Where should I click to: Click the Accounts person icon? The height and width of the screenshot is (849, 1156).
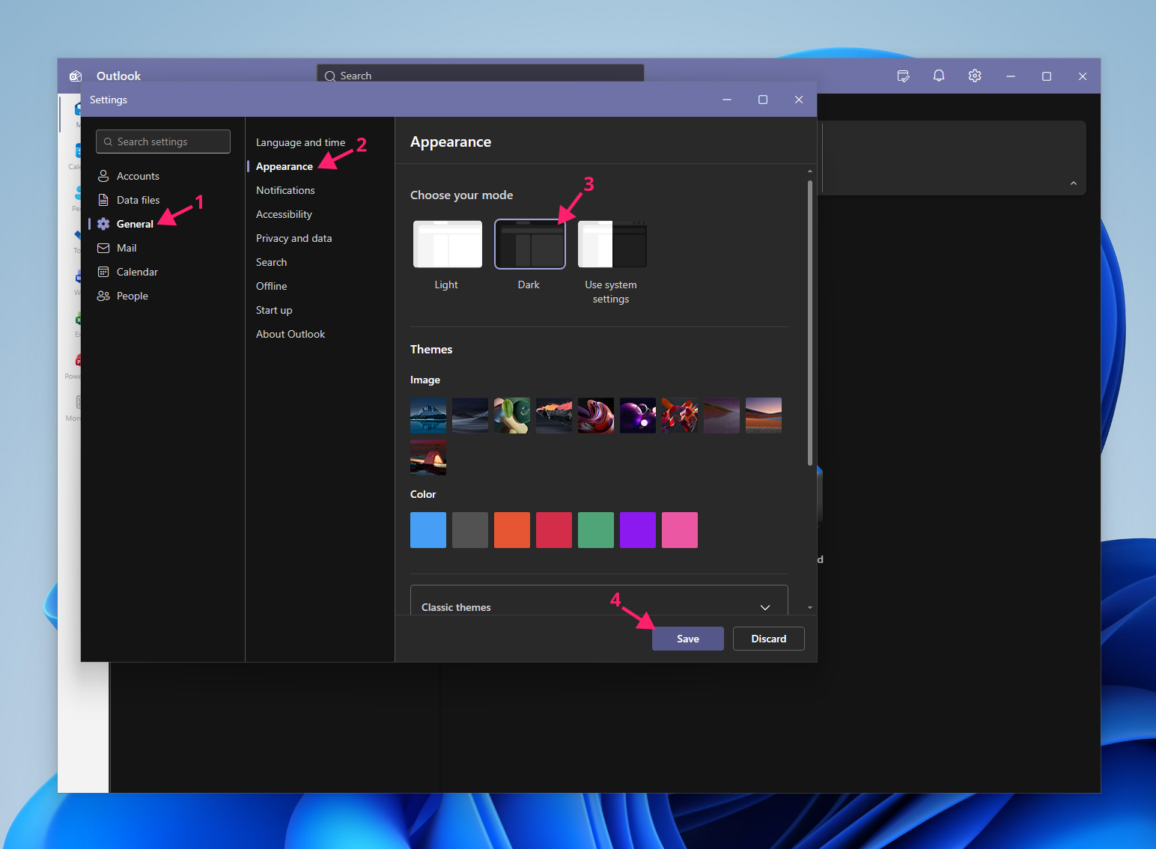click(x=103, y=176)
